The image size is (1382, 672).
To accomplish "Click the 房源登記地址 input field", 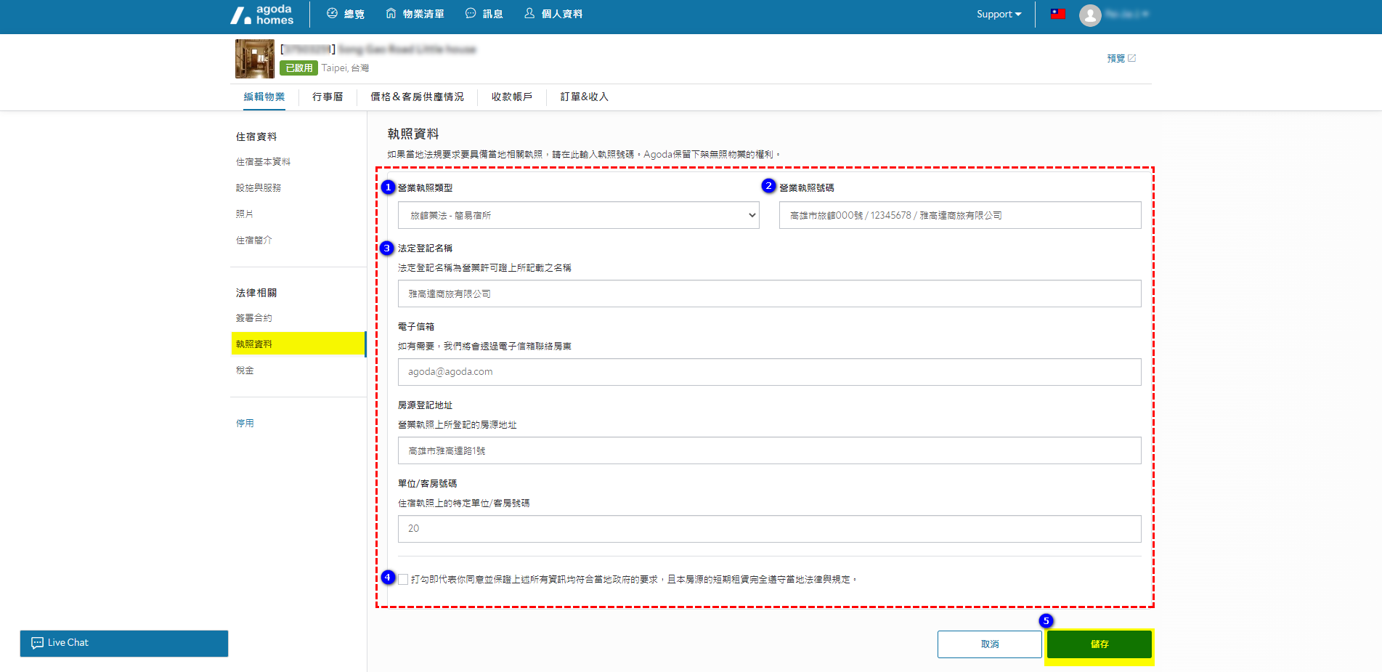I will [x=770, y=450].
